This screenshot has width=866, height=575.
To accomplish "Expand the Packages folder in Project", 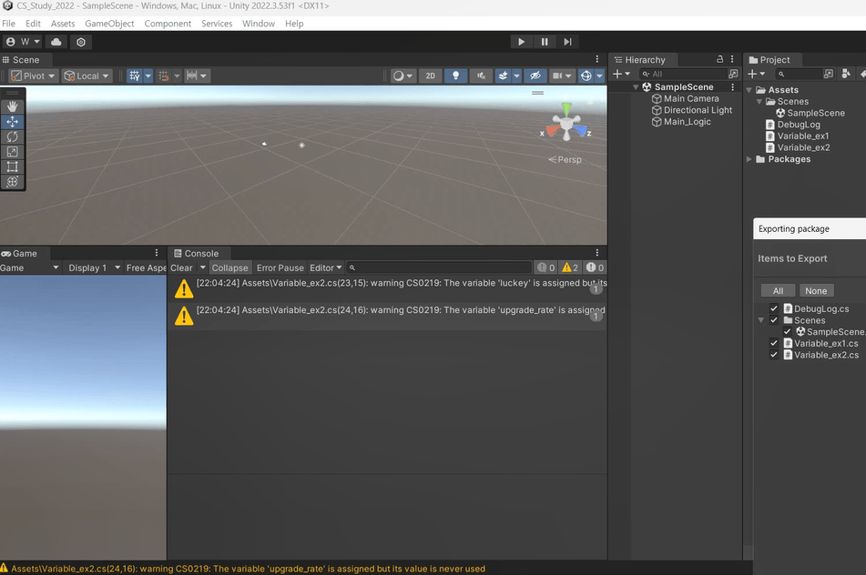I will (749, 159).
